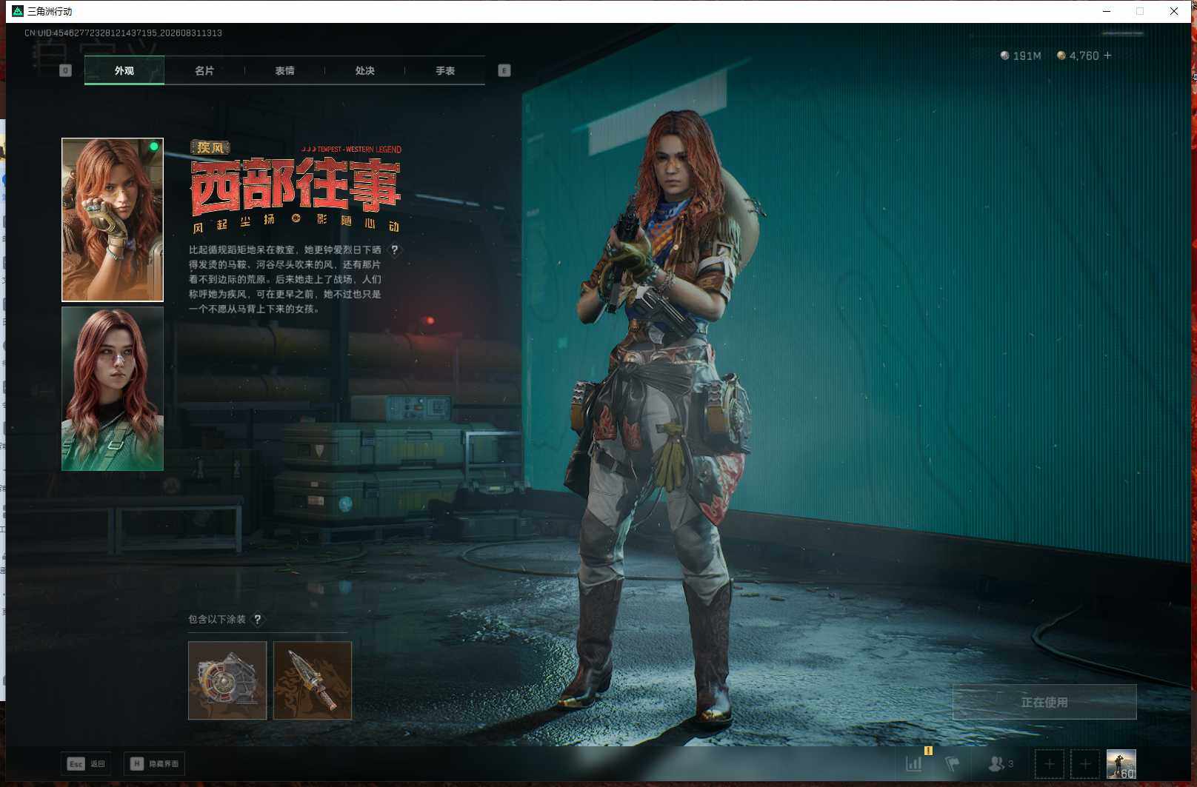
Task: Click the second empty squad slot plus
Action: tap(1085, 764)
